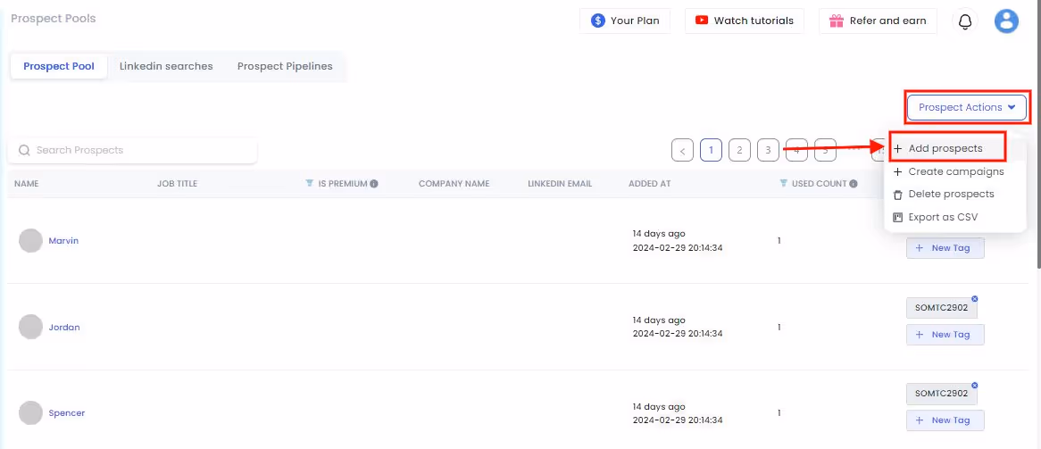The height and width of the screenshot is (449, 1041).
Task: Go to the previous page arrow
Action: coord(682,150)
